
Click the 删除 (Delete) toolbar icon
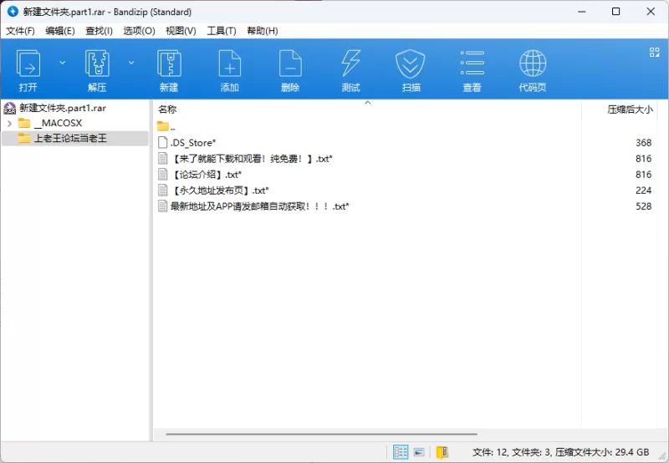290,71
